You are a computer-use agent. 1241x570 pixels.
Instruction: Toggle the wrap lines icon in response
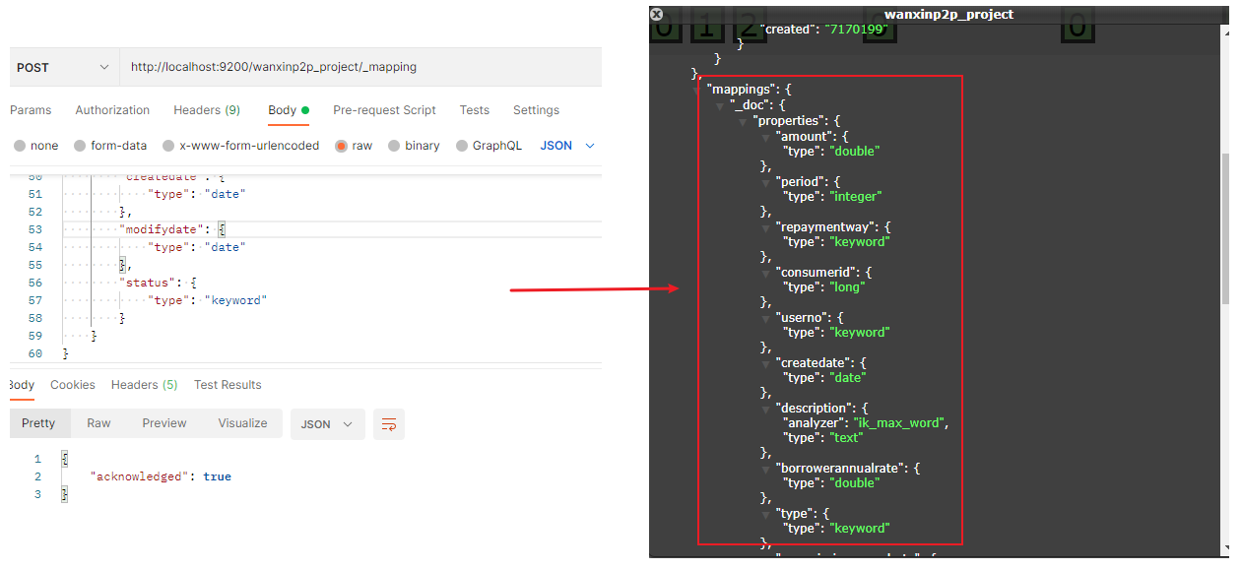click(x=389, y=424)
